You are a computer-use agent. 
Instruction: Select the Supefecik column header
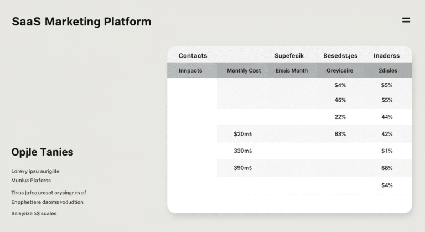click(x=289, y=55)
